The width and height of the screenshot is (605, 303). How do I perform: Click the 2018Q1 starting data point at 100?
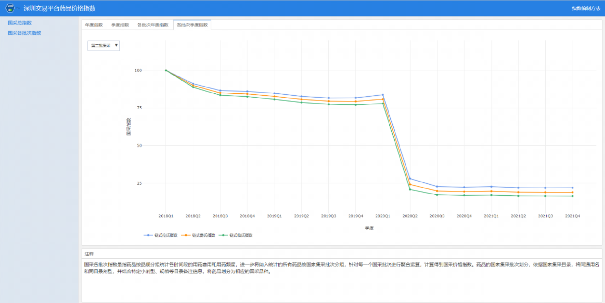click(166, 70)
